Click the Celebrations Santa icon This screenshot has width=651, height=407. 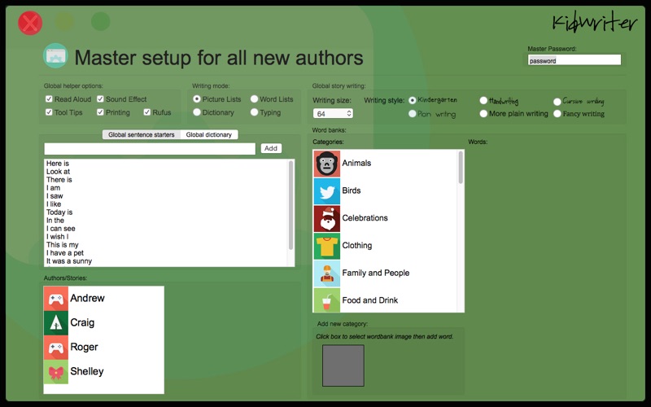coord(327,218)
